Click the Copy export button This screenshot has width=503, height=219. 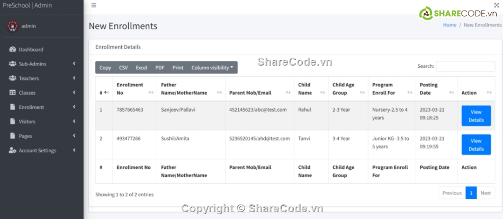tap(105, 68)
